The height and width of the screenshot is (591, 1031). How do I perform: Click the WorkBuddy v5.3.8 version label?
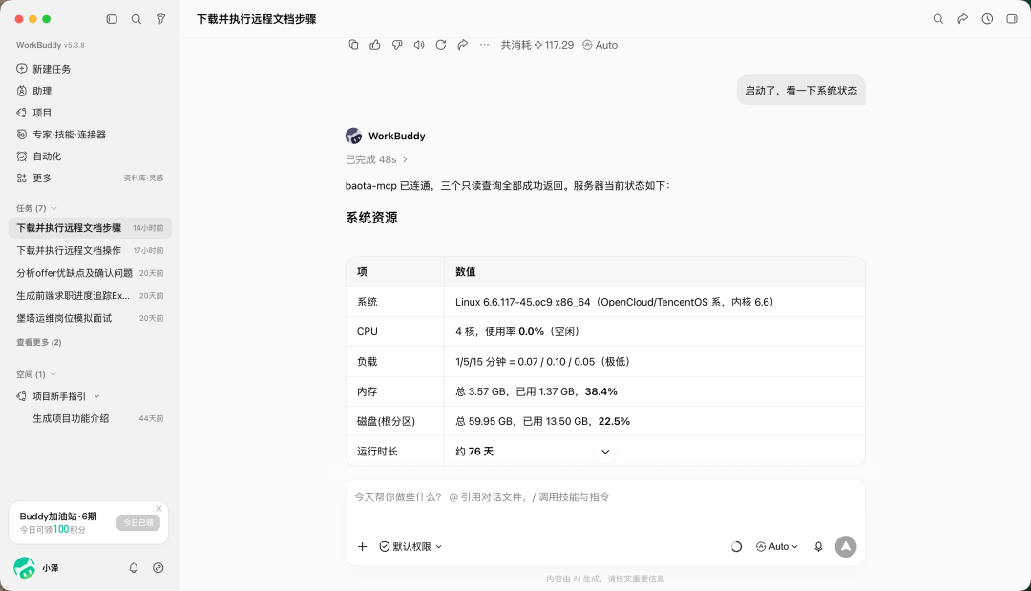(x=51, y=45)
